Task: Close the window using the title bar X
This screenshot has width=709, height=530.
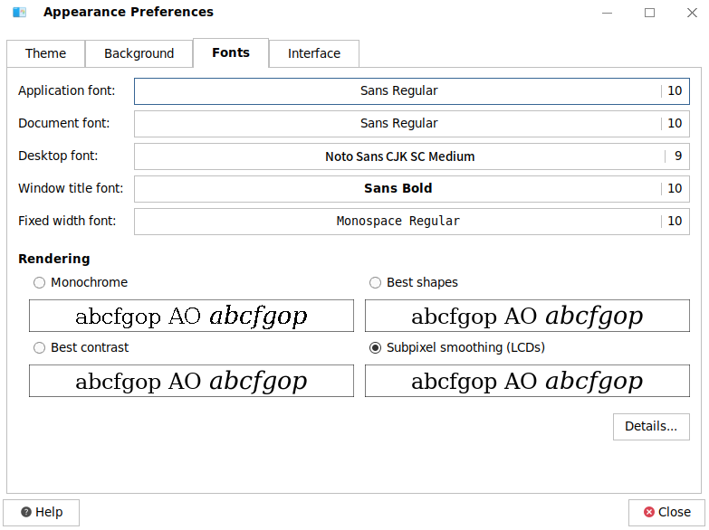Action: coord(689,13)
